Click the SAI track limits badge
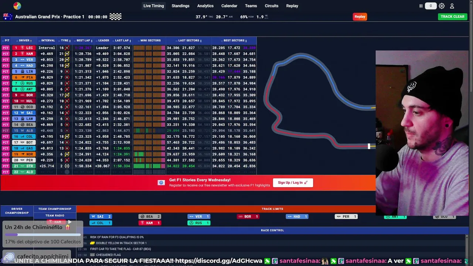 tap(101, 216)
